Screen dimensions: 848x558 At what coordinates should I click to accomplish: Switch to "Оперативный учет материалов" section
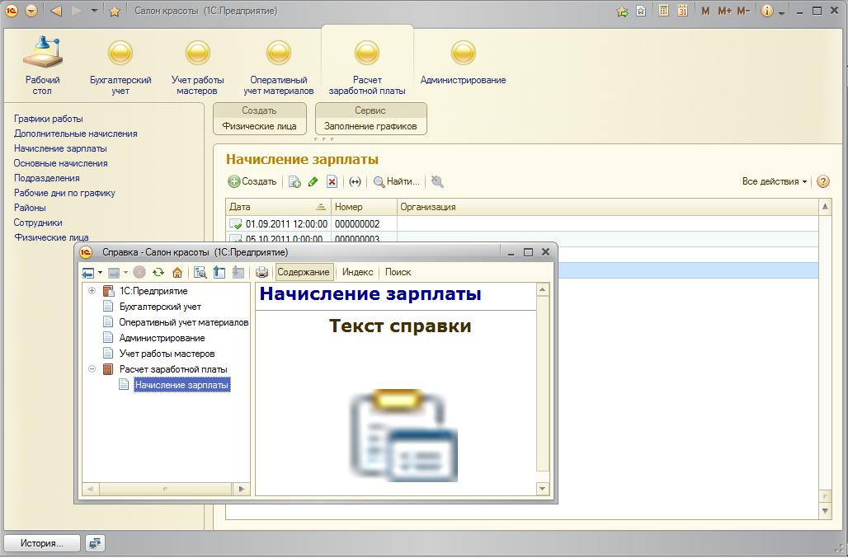279,68
